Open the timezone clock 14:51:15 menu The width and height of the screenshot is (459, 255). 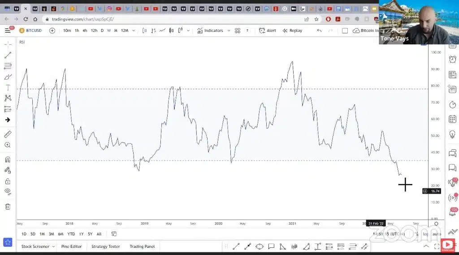point(389,234)
